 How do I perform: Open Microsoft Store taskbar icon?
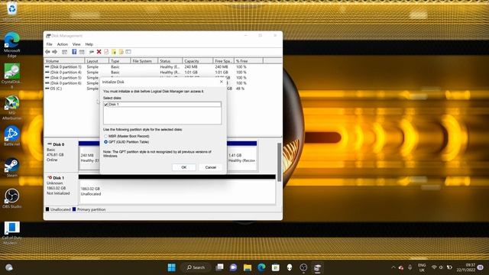pyautogui.click(x=275, y=267)
